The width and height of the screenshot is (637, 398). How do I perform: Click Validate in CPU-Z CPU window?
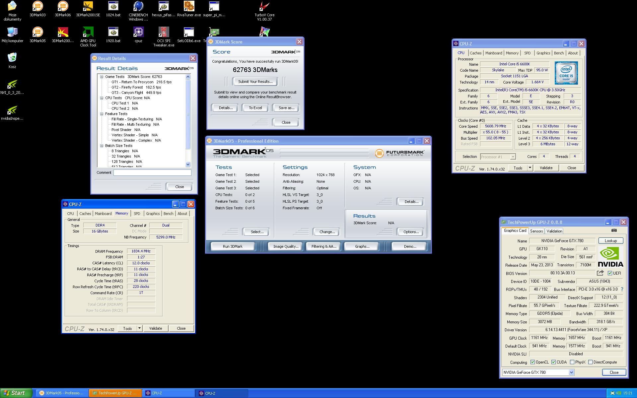546,168
